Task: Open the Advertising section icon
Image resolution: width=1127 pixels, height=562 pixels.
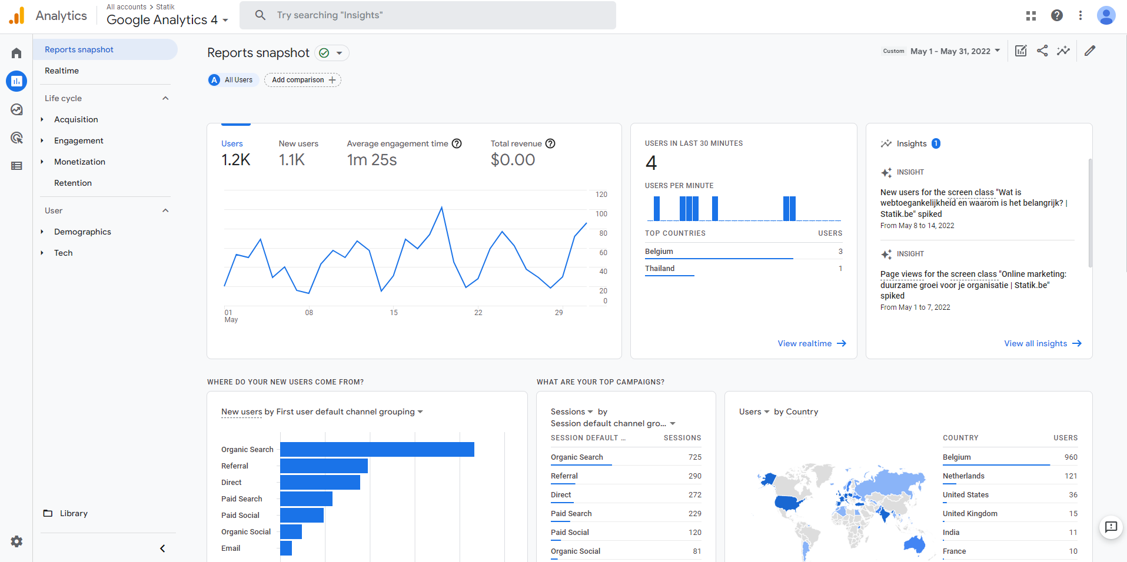Action: pos(16,138)
